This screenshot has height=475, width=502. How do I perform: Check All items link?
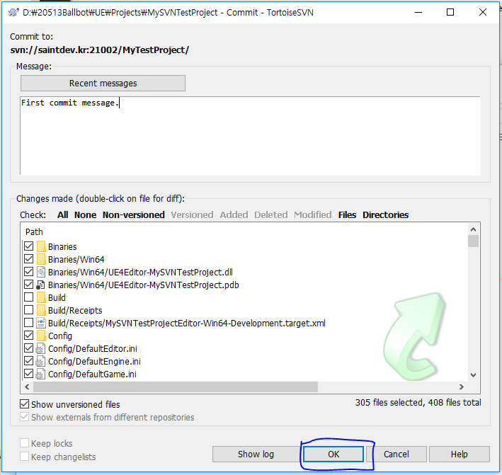(63, 214)
